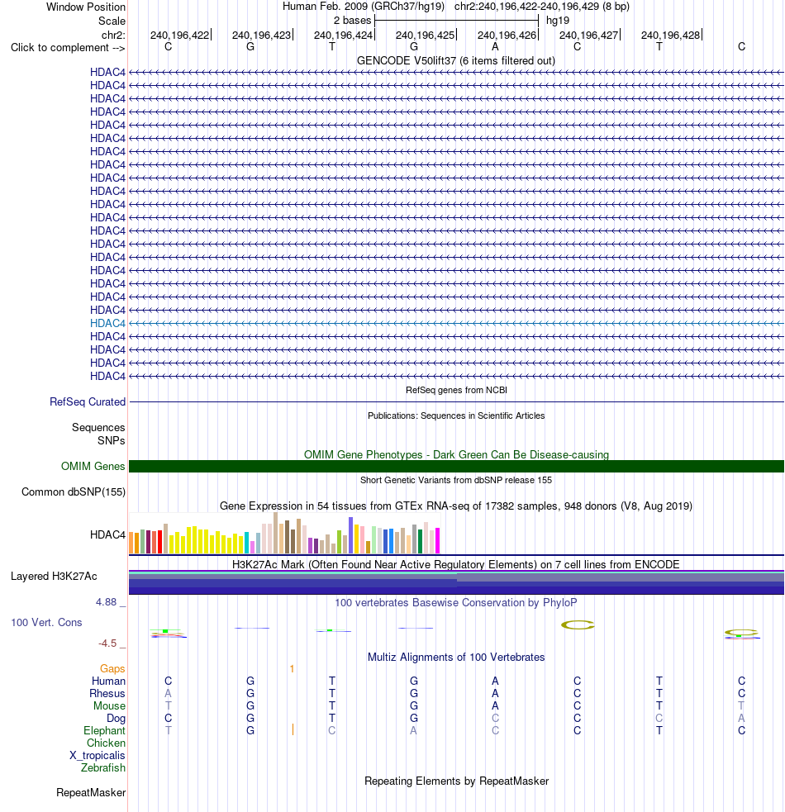Click the RefSeq Curated track label
Screen dimensions: 785x812
(x=88, y=401)
